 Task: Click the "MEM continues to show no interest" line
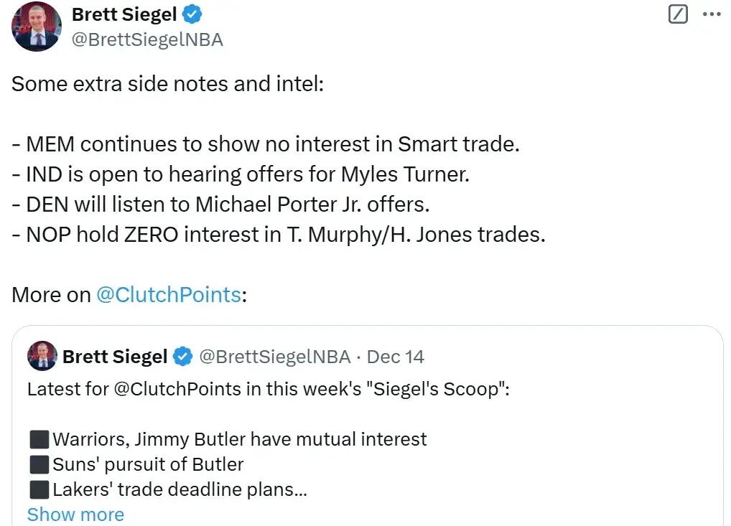[x=265, y=144]
